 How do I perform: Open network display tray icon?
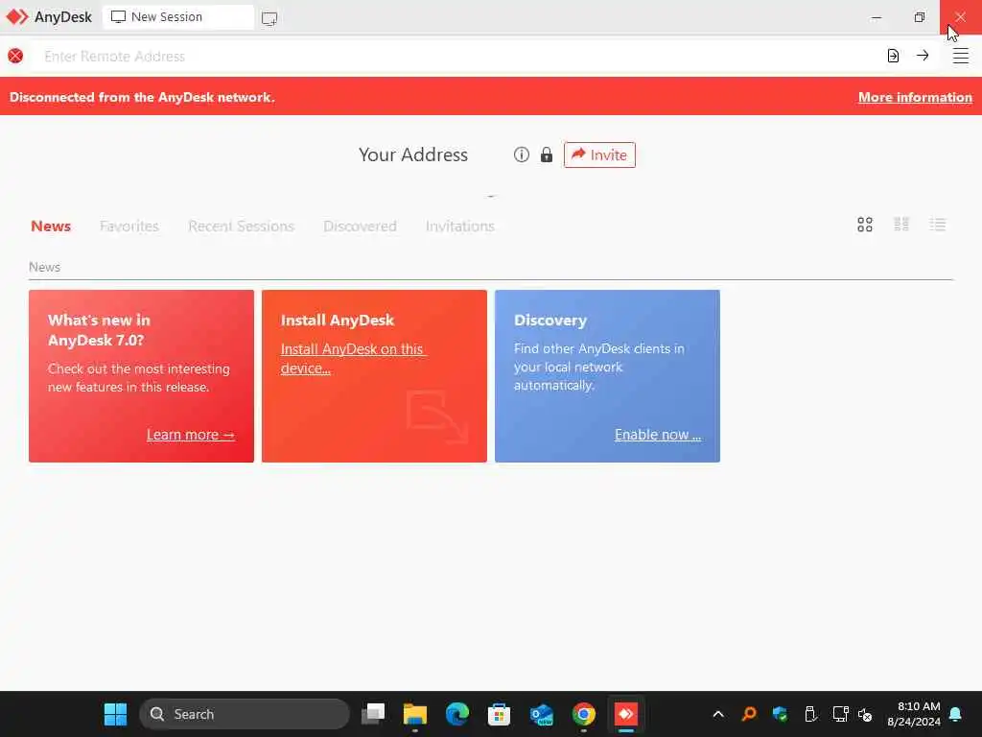point(840,714)
